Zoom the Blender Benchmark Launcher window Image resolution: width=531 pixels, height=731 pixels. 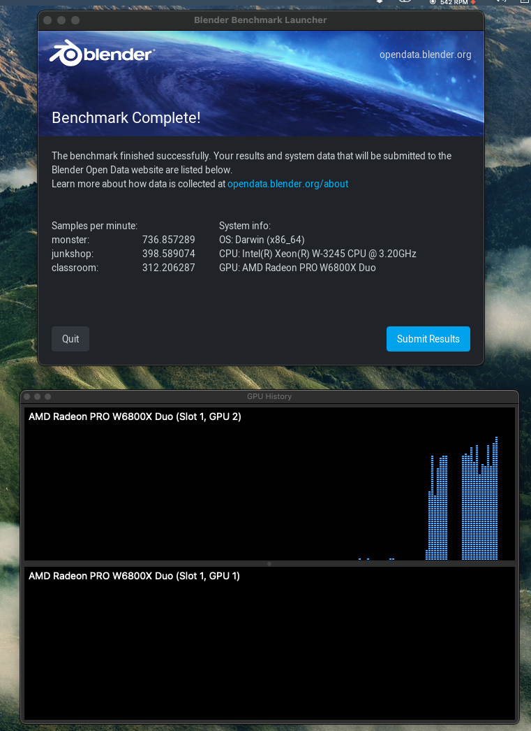coord(75,20)
